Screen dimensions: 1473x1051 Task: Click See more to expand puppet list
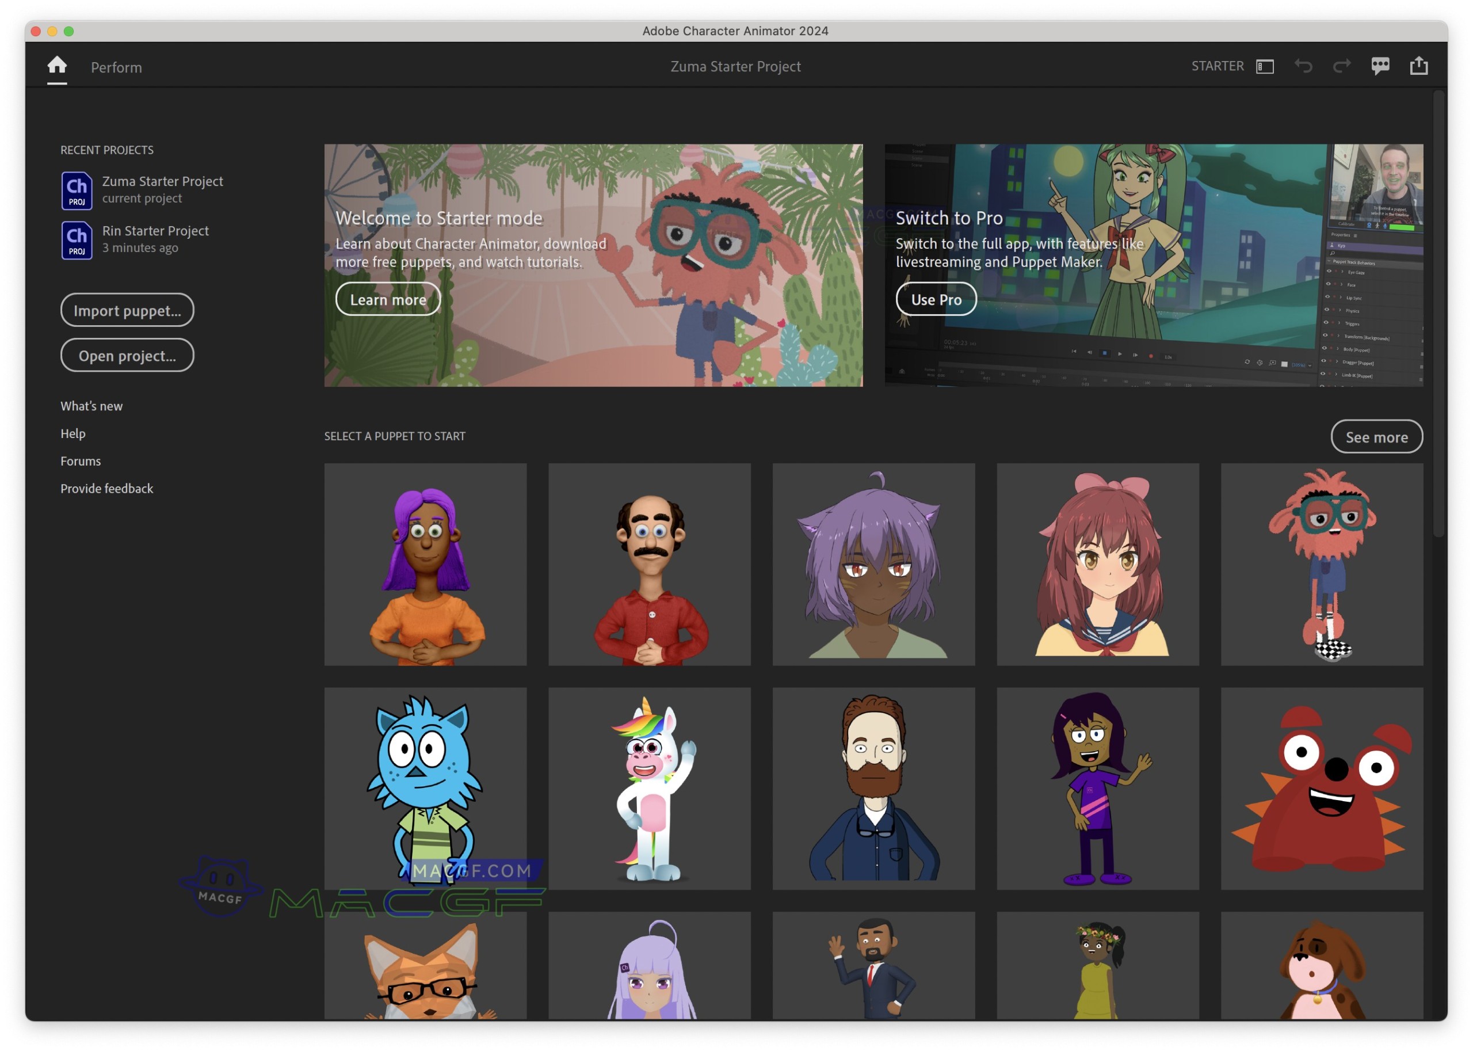1376,437
